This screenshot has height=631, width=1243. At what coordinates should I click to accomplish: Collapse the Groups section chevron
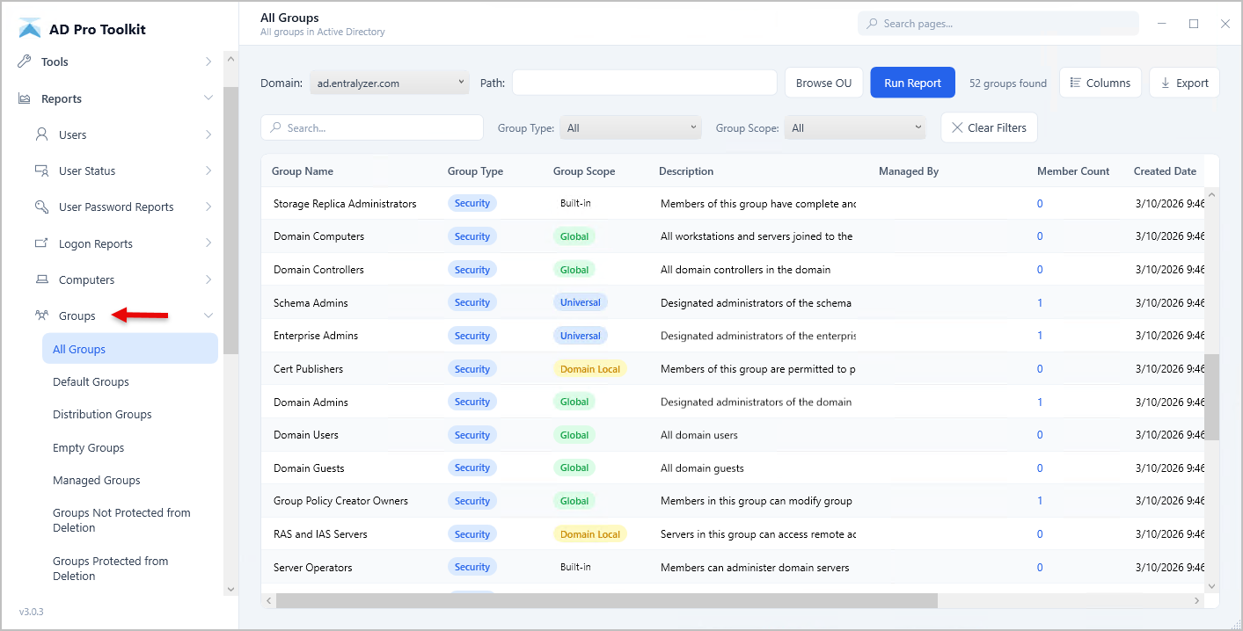[x=208, y=315]
